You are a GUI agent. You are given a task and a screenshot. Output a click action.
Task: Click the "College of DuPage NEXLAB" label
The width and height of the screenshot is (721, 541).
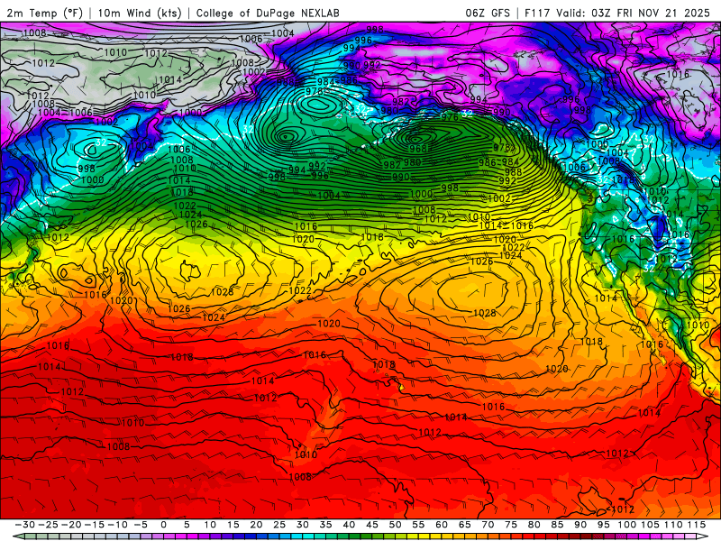[x=268, y=13]
